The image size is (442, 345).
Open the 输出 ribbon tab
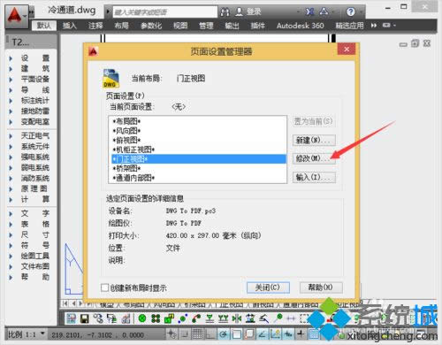point(232,26)
